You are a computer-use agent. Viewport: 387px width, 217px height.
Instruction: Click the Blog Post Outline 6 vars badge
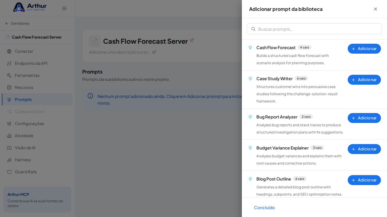(300, 179)
